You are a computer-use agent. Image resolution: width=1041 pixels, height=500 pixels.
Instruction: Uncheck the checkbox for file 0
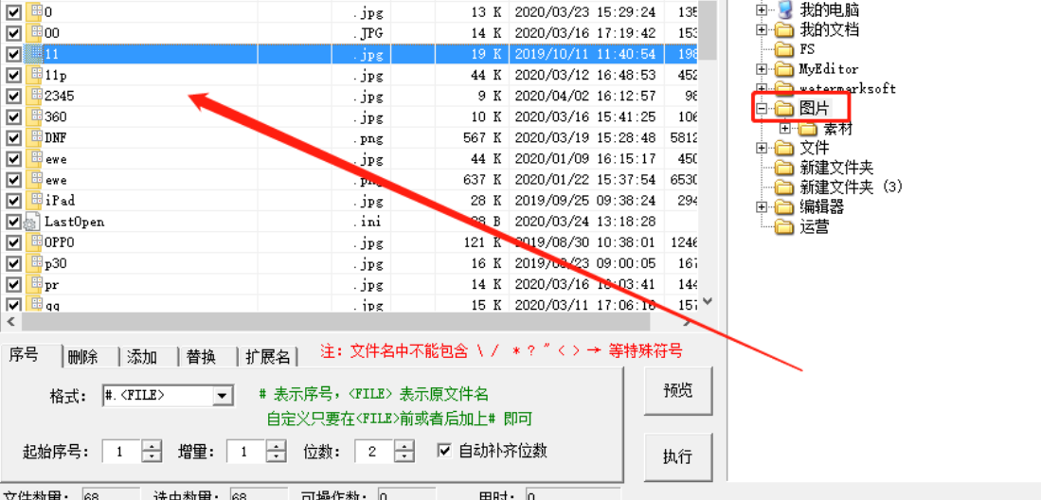pos(12,12)
